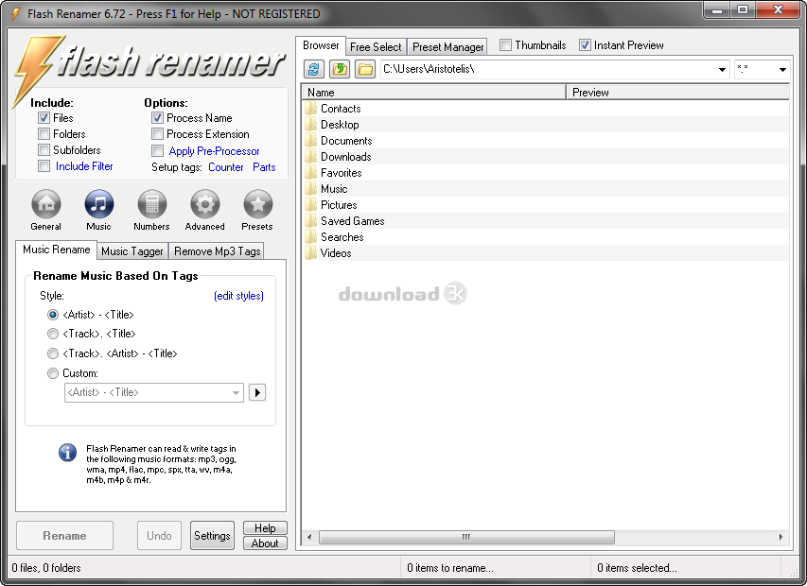Uncheck the Files include checkbox
The width and height of the screenshot is (807, 586).
click(44, 118)
